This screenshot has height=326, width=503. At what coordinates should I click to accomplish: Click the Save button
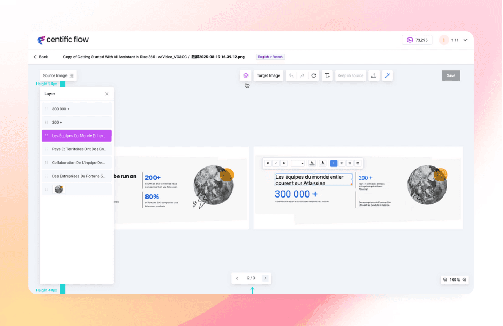click(451, 75)
